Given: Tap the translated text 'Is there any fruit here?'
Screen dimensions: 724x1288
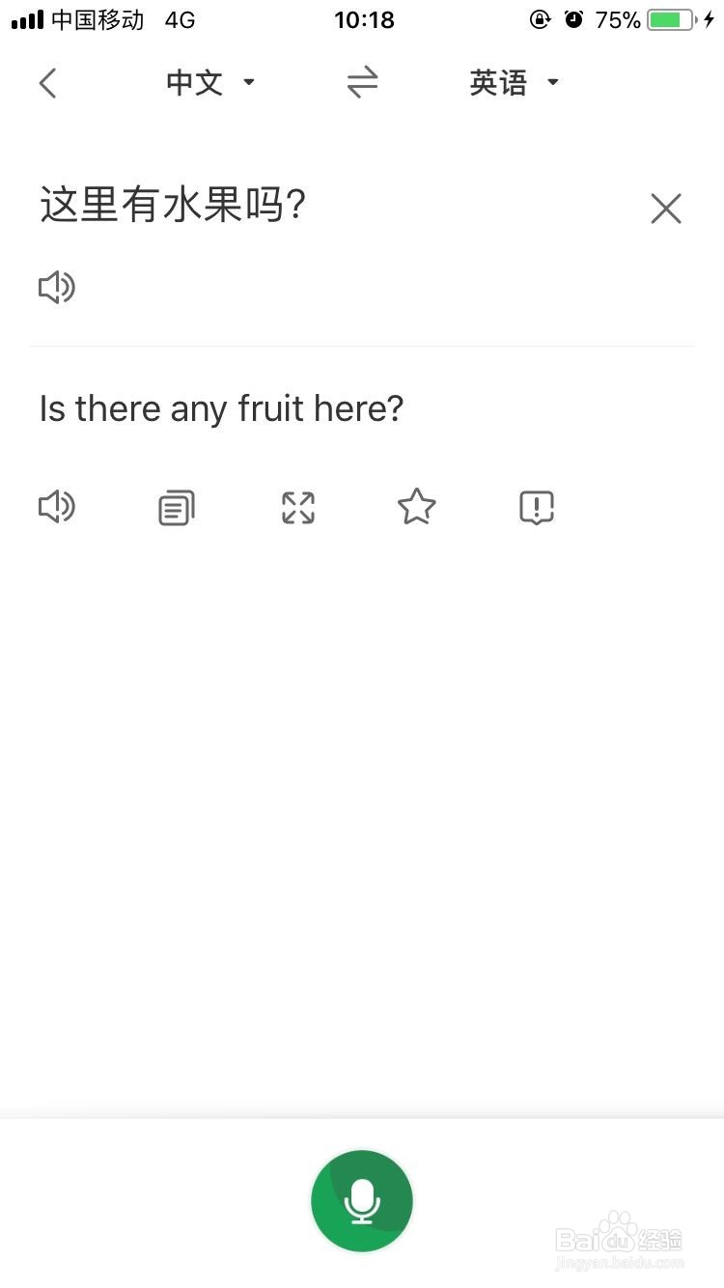Looking at the screenshot, I should (221, 408).
